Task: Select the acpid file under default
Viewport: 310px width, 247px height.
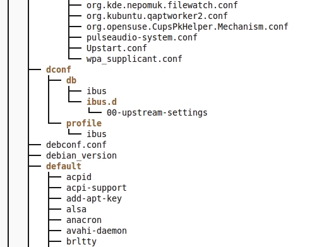Action: tap(79, 178)
